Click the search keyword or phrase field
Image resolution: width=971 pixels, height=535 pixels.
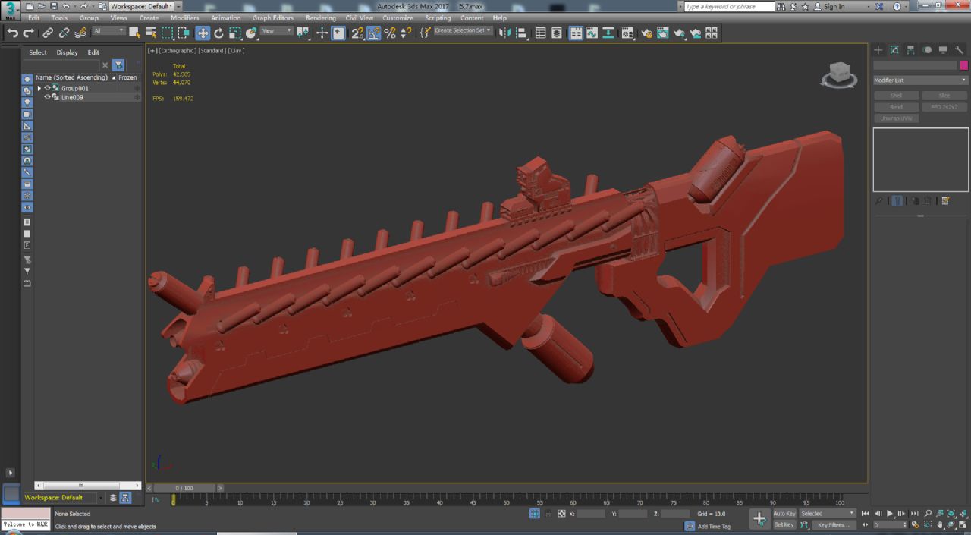pyautogui.click(x=729, y=6)
